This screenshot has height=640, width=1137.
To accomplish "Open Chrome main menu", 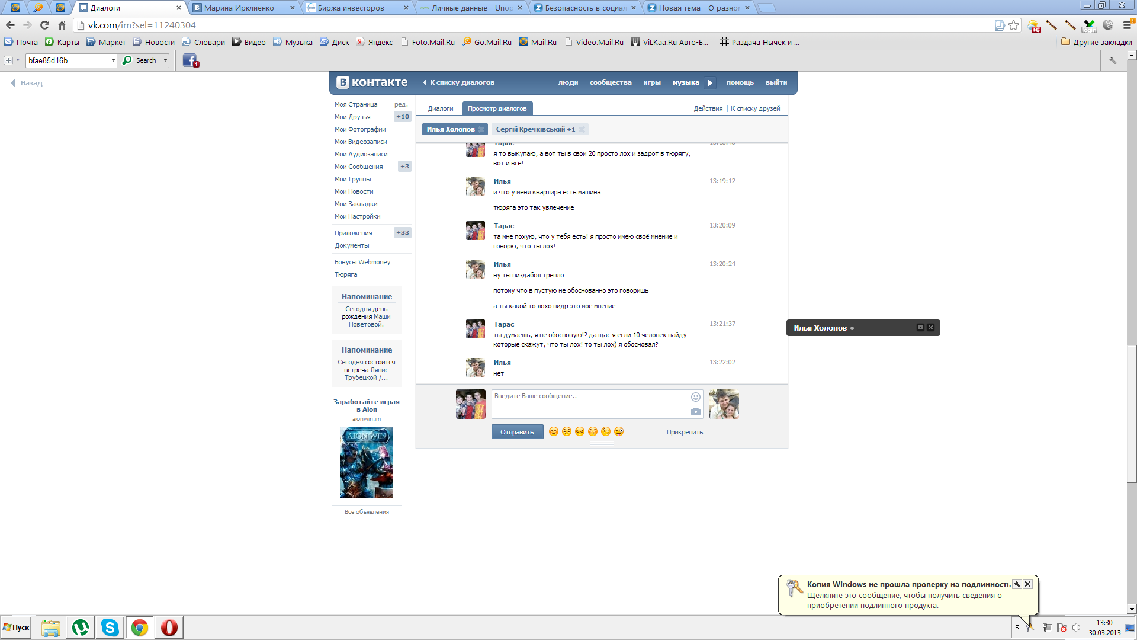I will pyautogui.click(x=1128, y=25).
